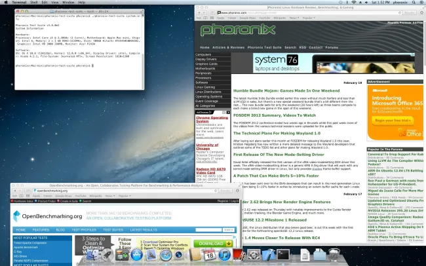426x266 pixels.
Task: Go back in Phoronix Safari window
Action: [199, 12]
